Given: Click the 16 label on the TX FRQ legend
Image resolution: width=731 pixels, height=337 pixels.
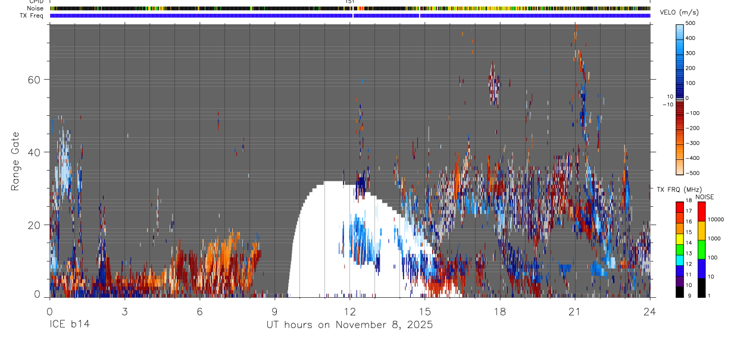Looking at the screenshot, I should (688, 222).
